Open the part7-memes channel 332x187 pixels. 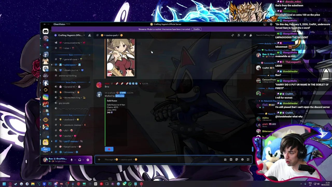point(72,141)
